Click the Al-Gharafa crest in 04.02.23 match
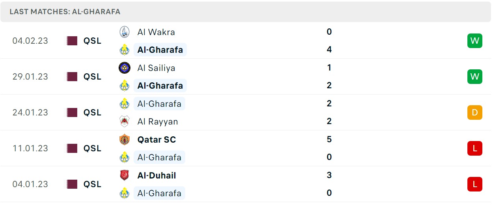 (x=125, y=50)
